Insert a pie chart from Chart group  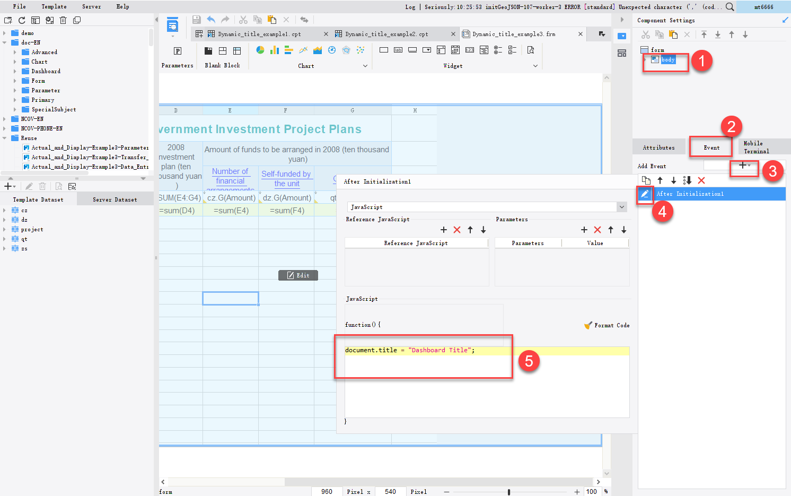point(260,50)
